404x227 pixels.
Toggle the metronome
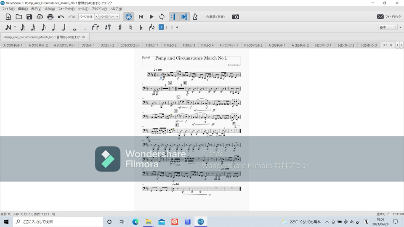pyautogui.click(x=195, y=17)
